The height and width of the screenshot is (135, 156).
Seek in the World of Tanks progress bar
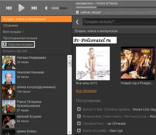[116, 7]
